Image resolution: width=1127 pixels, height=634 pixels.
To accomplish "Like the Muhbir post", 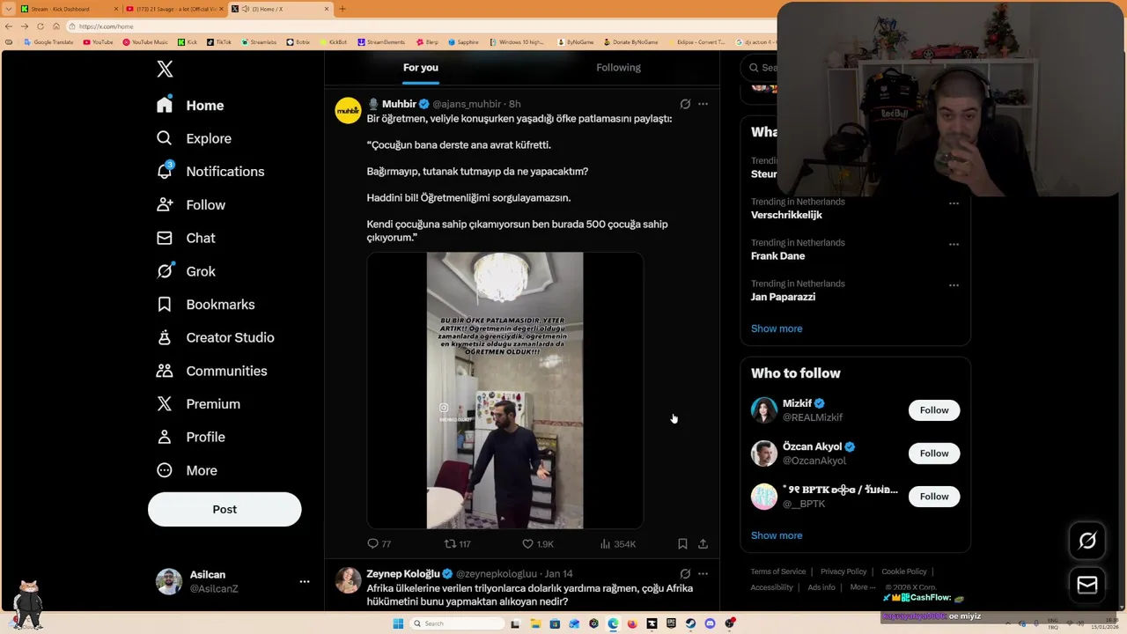I will coord(538,544).
